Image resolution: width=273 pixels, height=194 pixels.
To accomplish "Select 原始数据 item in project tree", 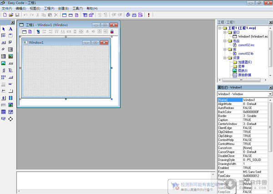I will coord(245,75).
